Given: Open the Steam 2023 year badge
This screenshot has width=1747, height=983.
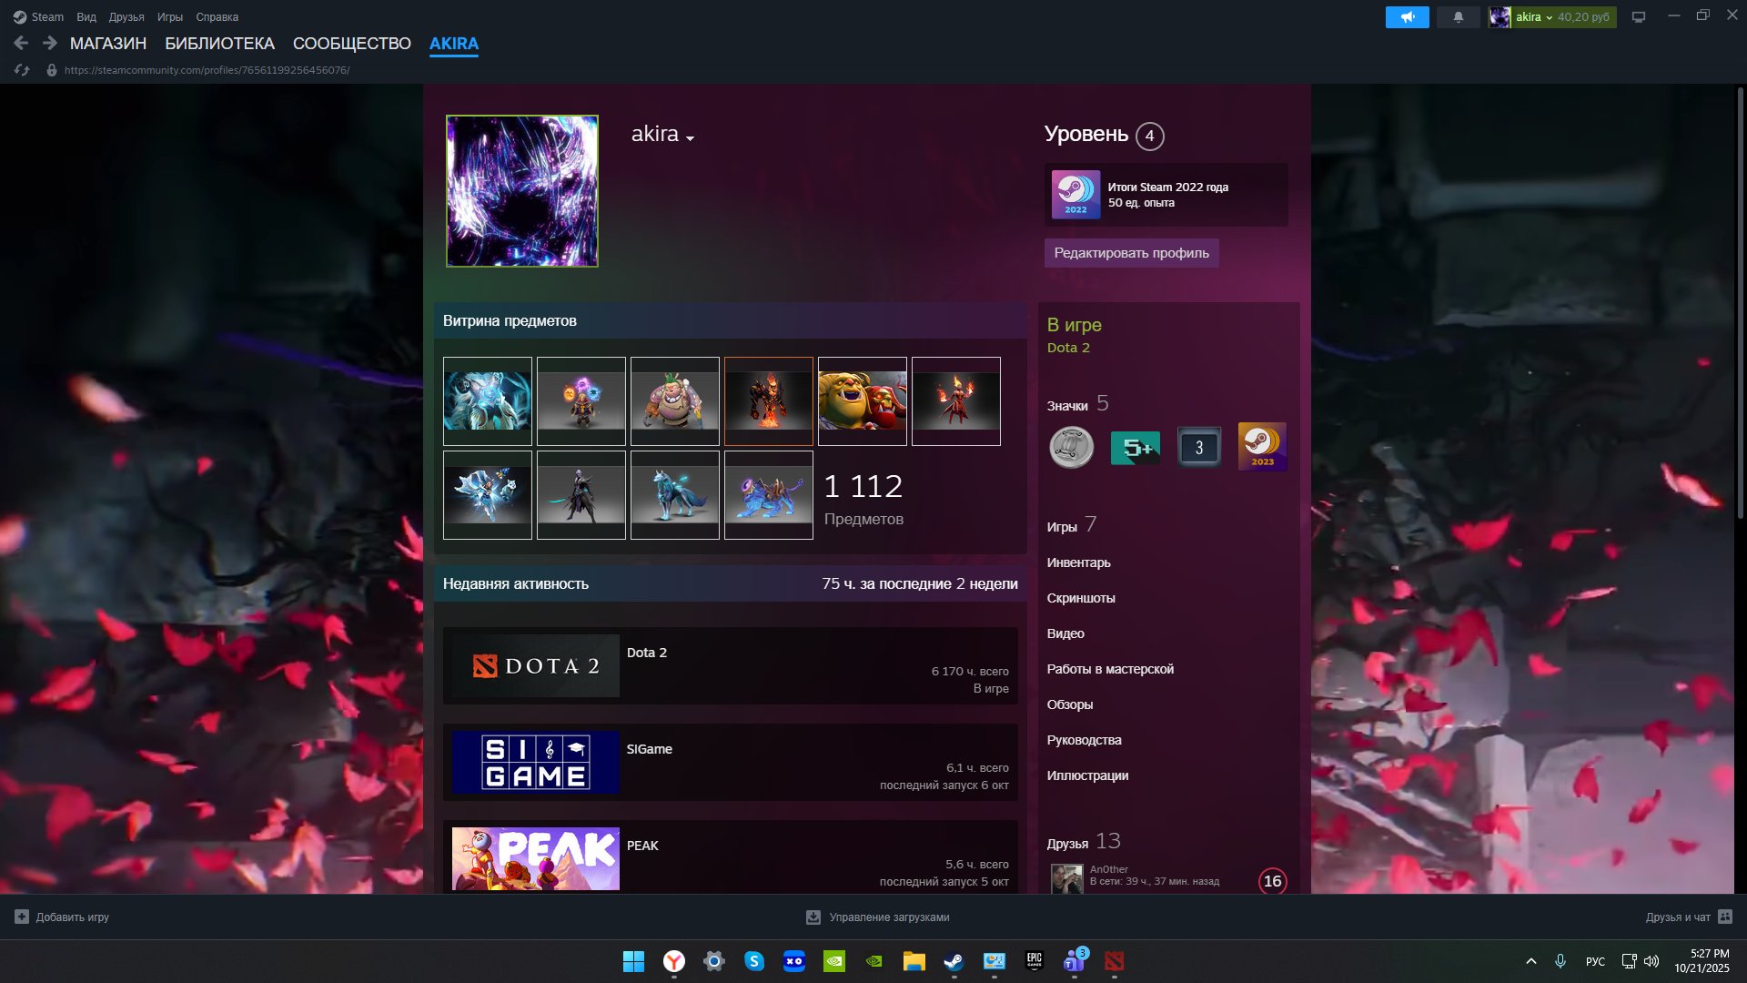Looking at the screenshot, I should (1262, 447).
